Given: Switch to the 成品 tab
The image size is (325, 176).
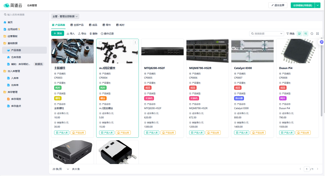Looking at the screenshot, I should coord(93,25).
